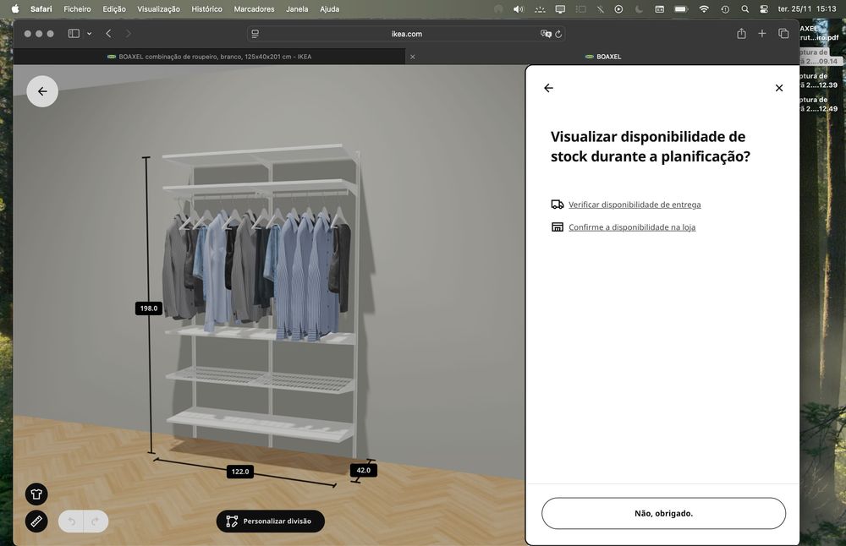Go forward in Safari history

(128, 34)
